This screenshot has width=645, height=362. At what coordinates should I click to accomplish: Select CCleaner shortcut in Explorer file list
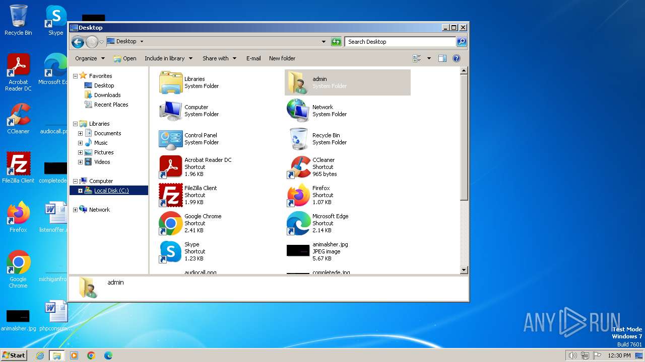click(298, 167)
